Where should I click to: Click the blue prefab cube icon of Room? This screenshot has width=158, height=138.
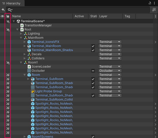[x=29, y=75]
